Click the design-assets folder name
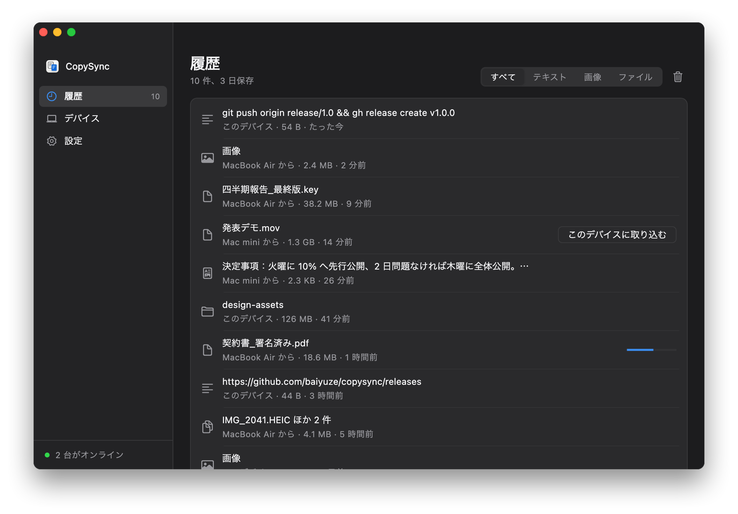The width and height of the screenshot is (738, 514). coord(253,305)
